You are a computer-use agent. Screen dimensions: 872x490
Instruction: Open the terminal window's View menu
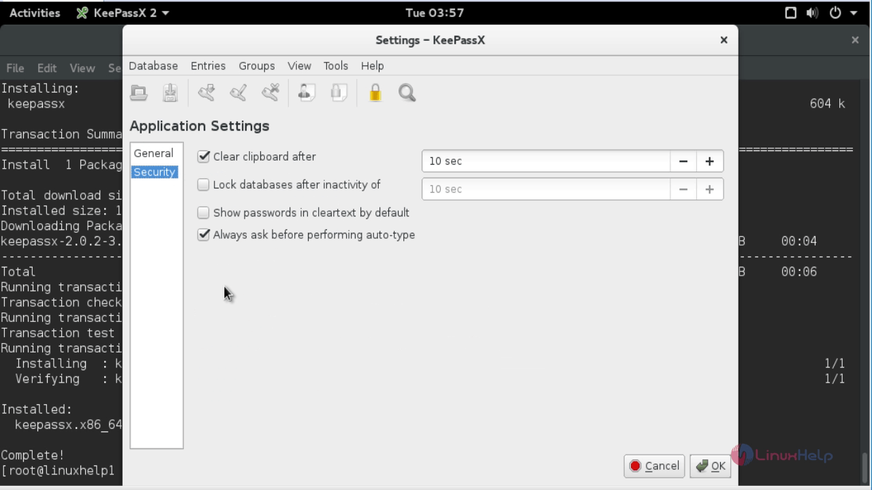pos(82,68)
